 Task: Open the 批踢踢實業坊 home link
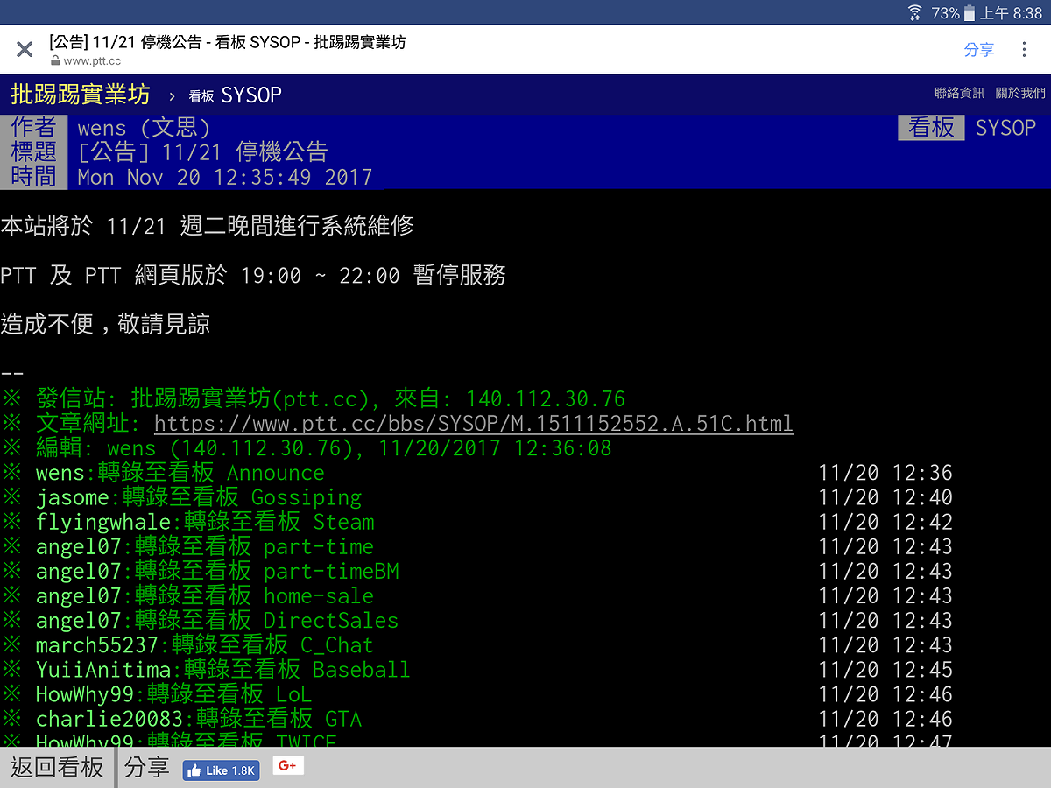click(x=81, y=95)
